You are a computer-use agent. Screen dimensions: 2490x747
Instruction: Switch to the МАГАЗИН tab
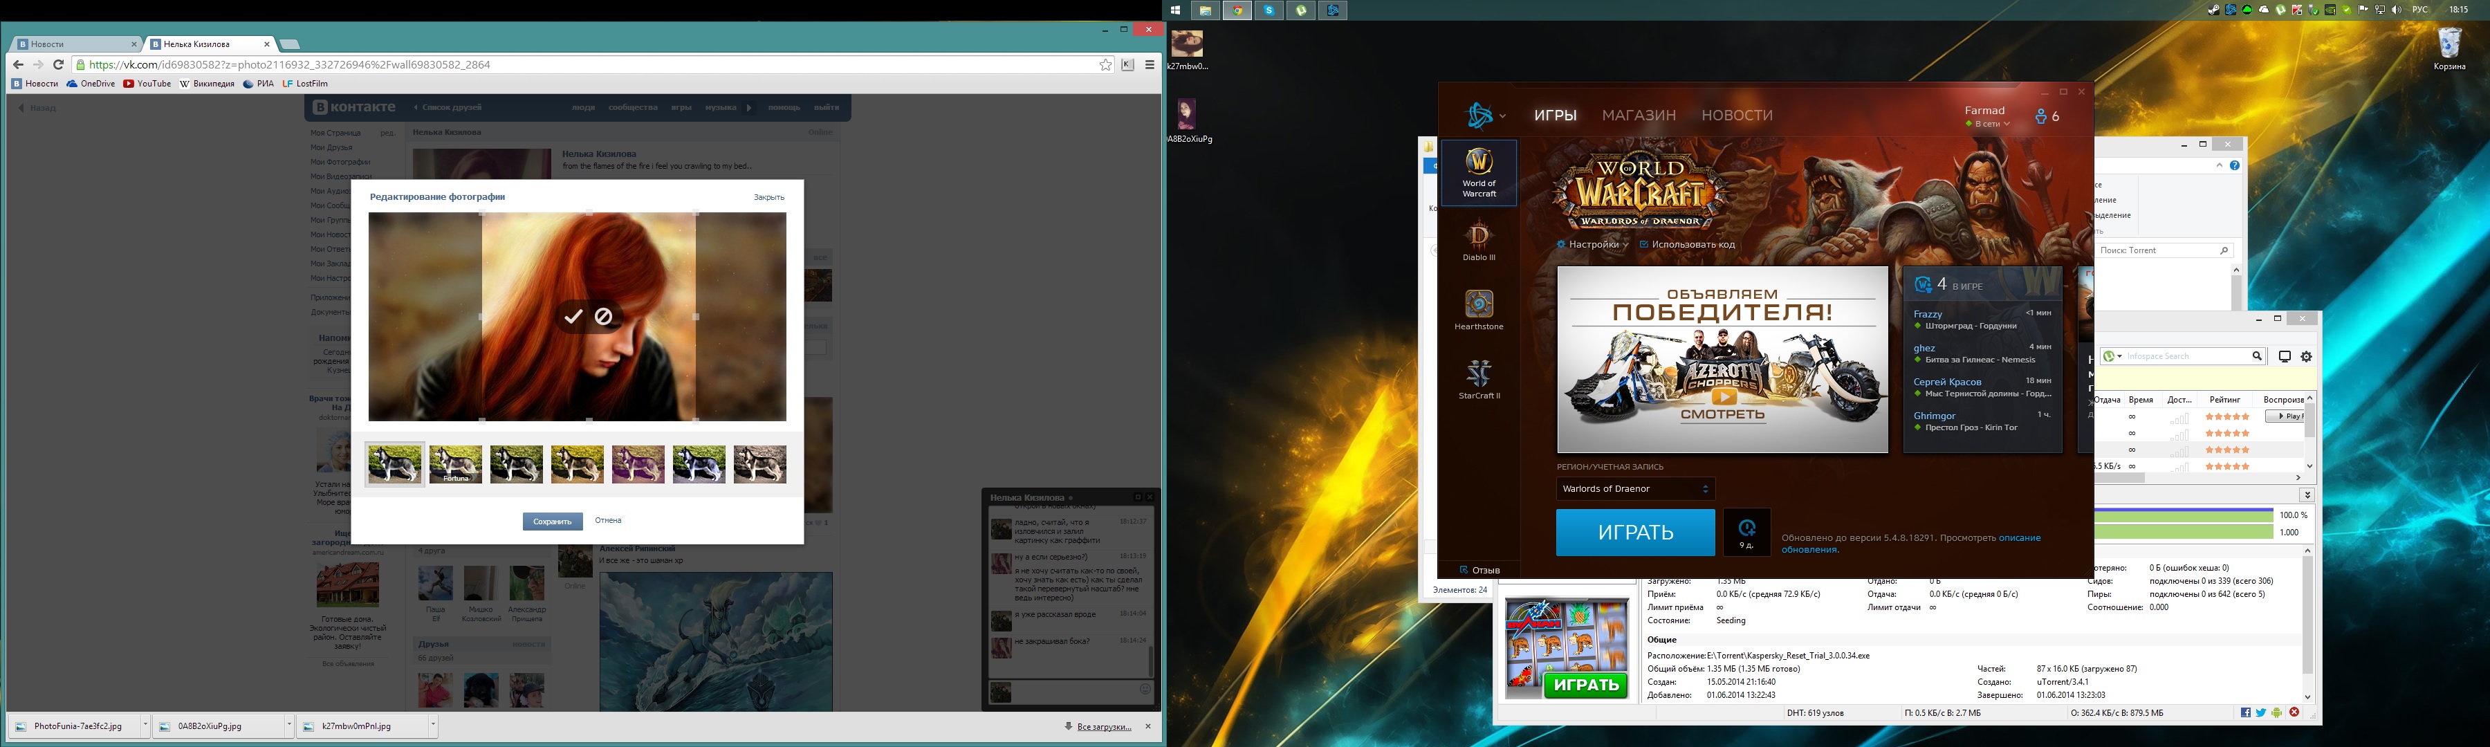click(1639, 115)
